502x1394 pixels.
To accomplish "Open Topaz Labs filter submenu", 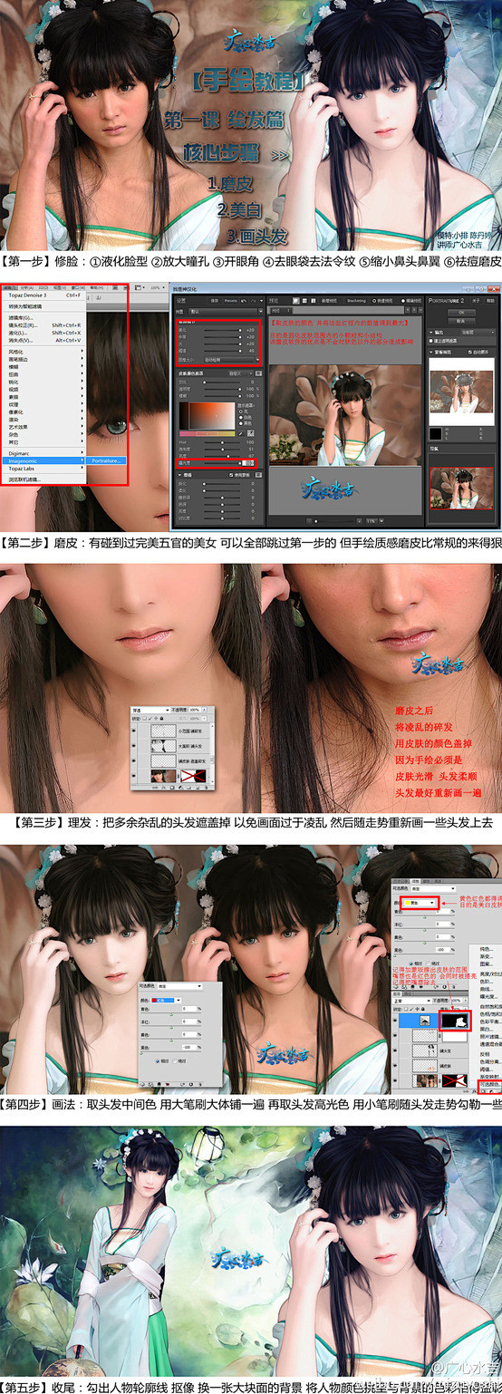I will pos(43,468).
